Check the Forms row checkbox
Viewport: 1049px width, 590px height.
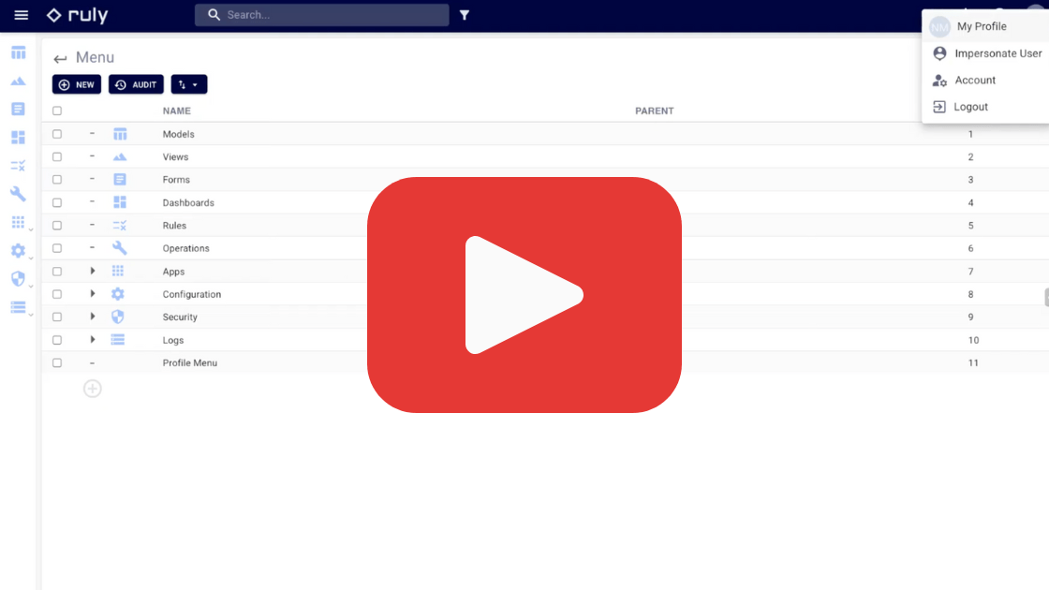pos(57,179)
